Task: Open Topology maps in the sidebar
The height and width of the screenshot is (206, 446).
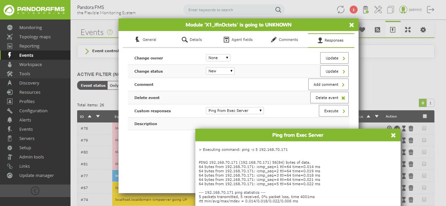Action: tap(35, 37)
